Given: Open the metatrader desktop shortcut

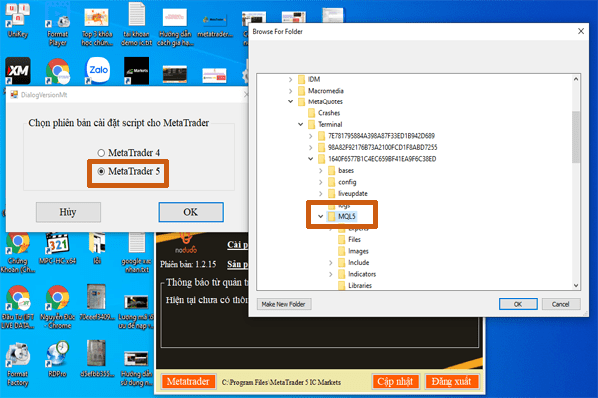Looking at the screenshot, I should point(215,25).
